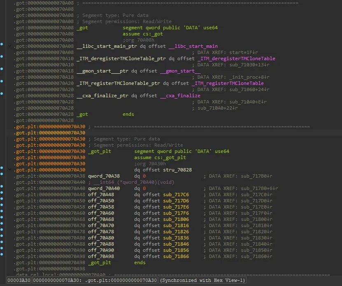The image size is (342, 286).
Task: Select the sub_71816 offset target
Action: (176, 225)
